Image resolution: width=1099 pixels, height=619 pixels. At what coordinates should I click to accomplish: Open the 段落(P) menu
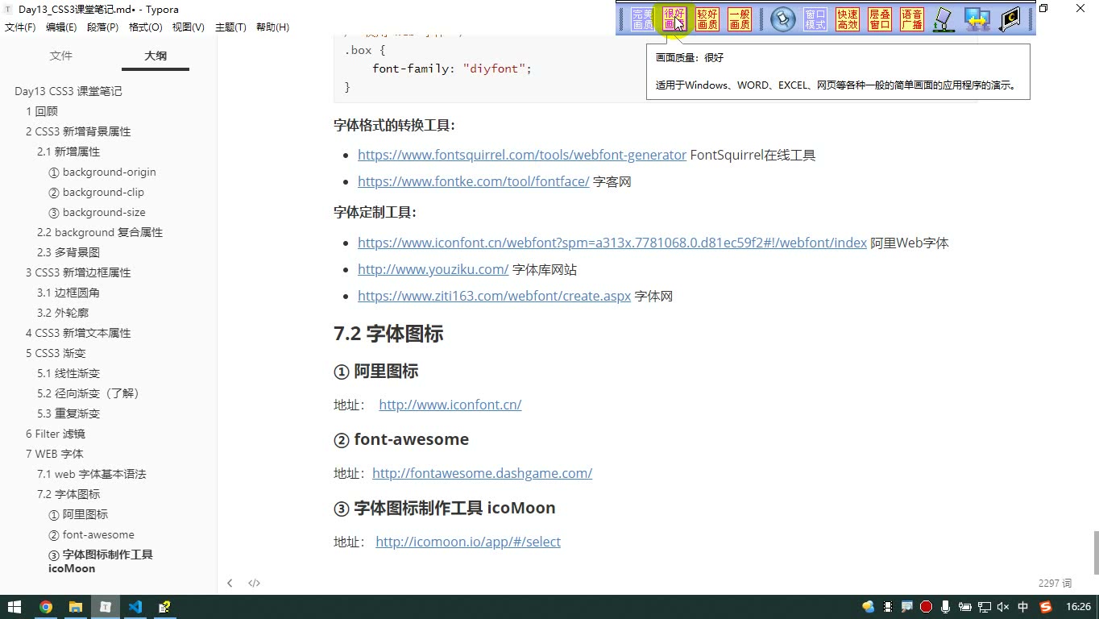tap(102, 27)
